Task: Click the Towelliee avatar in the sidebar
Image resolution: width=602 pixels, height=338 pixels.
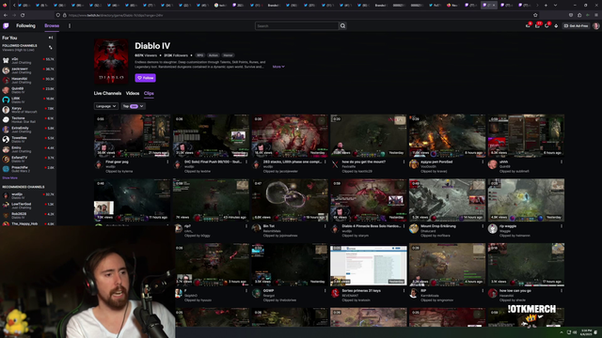Action: click(x=6, y=139)
